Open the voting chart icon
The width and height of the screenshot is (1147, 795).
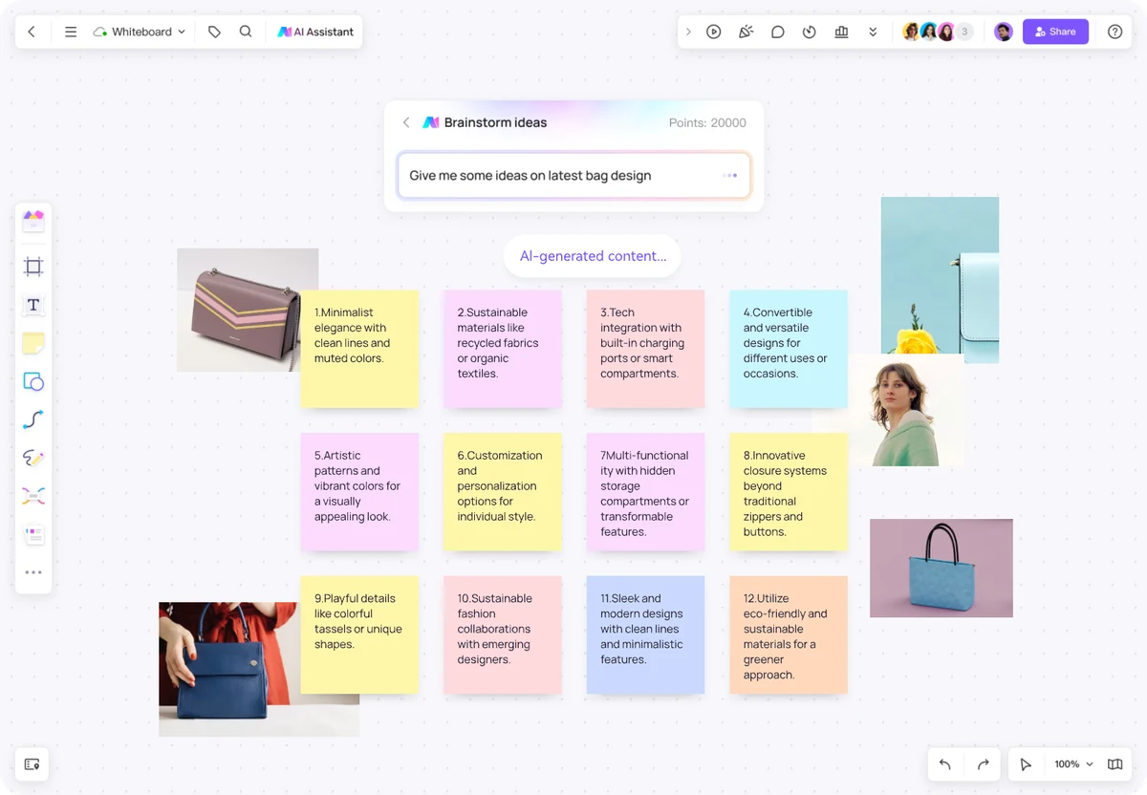(x=841, y=32)
